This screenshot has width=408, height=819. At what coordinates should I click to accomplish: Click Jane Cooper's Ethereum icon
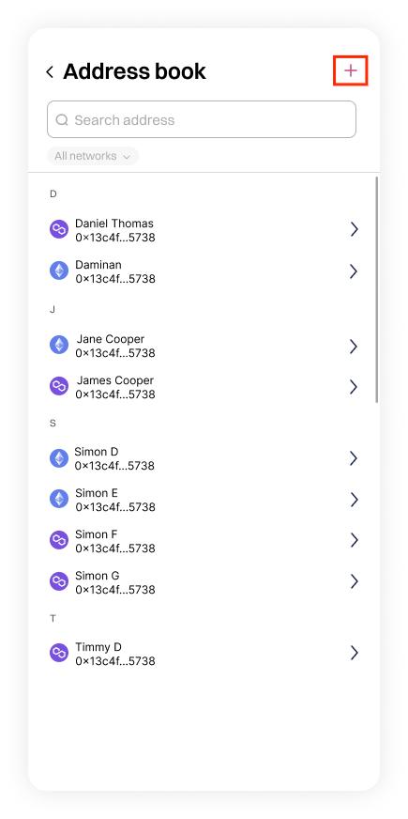pyautogui.click(x=59, y=345)
